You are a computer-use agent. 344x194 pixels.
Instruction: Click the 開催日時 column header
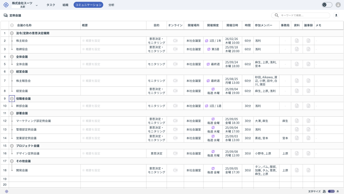232,25
